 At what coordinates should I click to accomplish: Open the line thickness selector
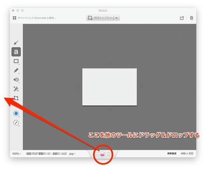(x=16, y=122)
